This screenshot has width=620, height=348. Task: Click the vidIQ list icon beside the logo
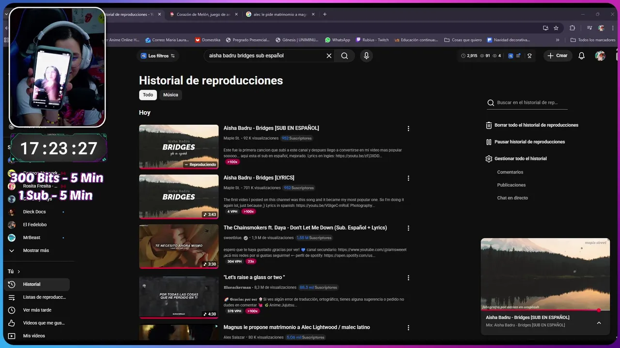pyautogui.click(x=518, y=56)
